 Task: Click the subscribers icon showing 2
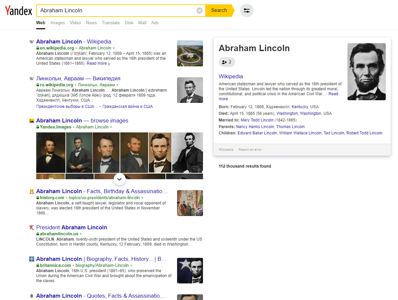227,62
